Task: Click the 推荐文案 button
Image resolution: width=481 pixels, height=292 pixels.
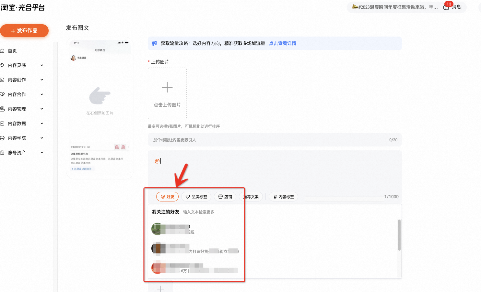Action: point(251,197)
